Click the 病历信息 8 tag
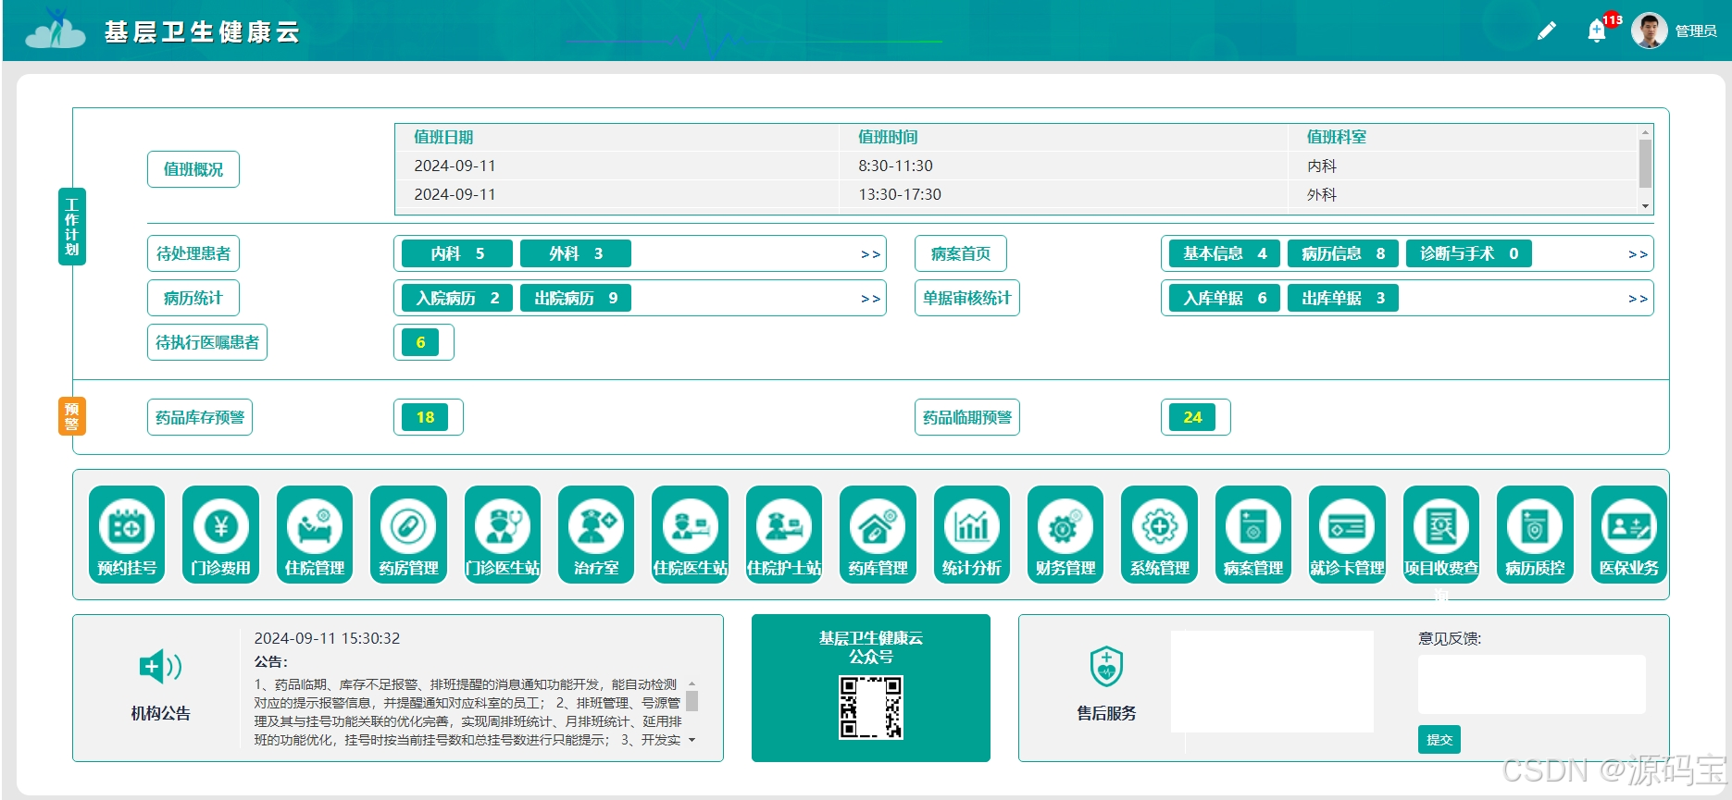The image size is (1732, 800). 1343,253
